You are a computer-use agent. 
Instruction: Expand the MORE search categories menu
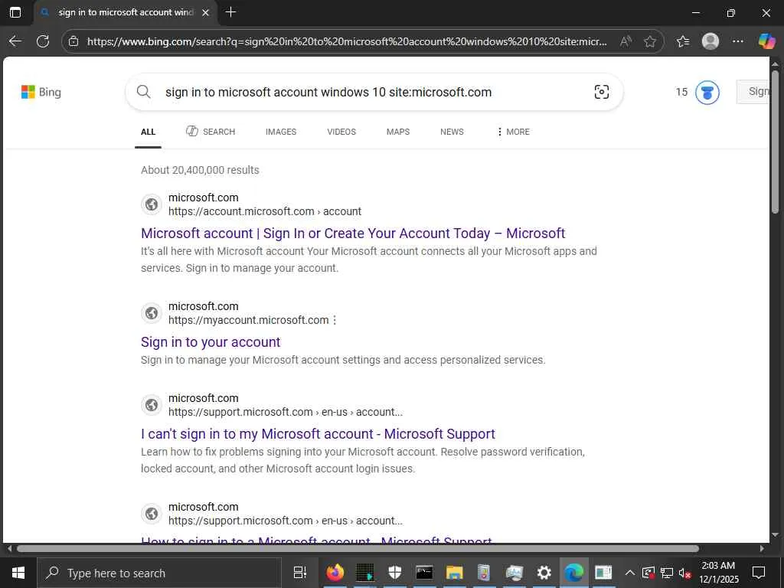(x=513, y=132)
